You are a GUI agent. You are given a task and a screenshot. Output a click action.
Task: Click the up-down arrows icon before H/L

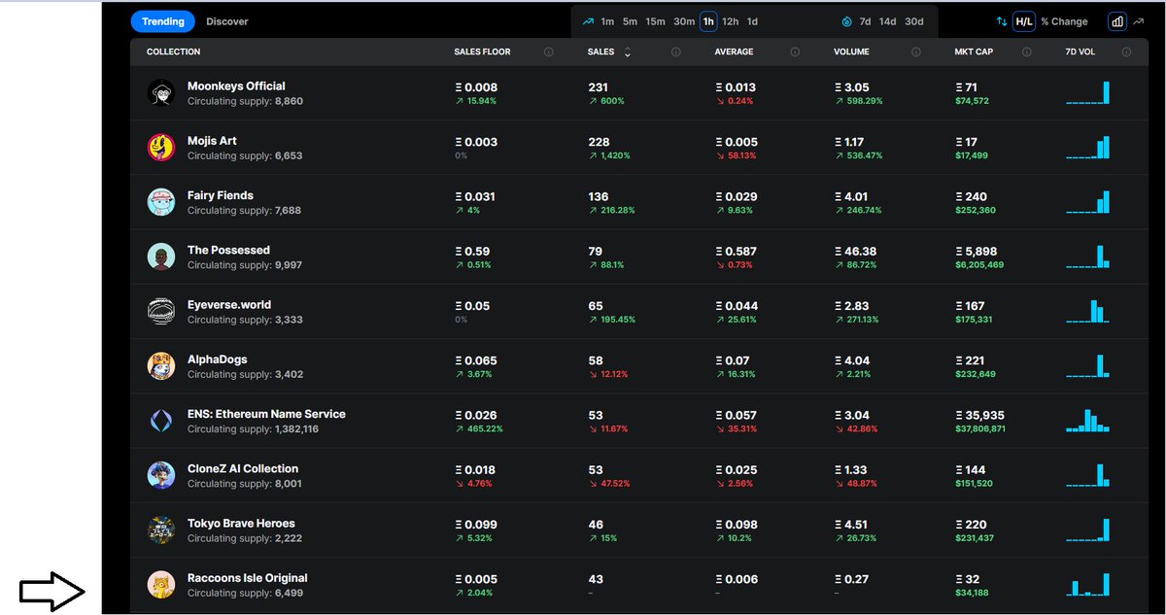[1002, 21]
